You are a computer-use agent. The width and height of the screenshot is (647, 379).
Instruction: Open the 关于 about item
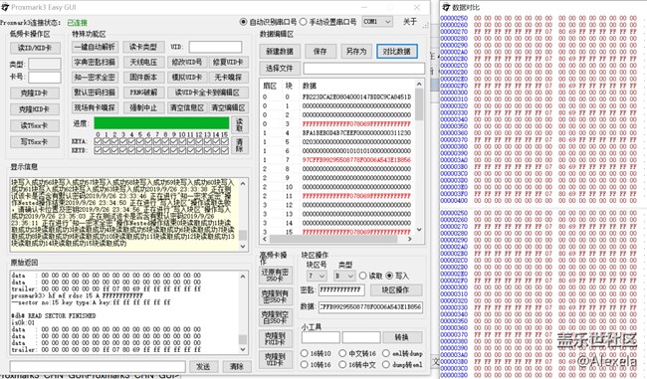pyautogui.click(x=410, y=22)
